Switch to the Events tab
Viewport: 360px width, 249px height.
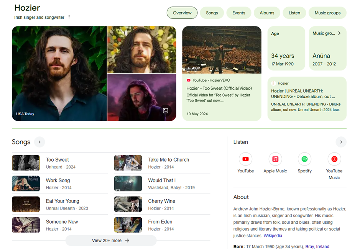239,13
